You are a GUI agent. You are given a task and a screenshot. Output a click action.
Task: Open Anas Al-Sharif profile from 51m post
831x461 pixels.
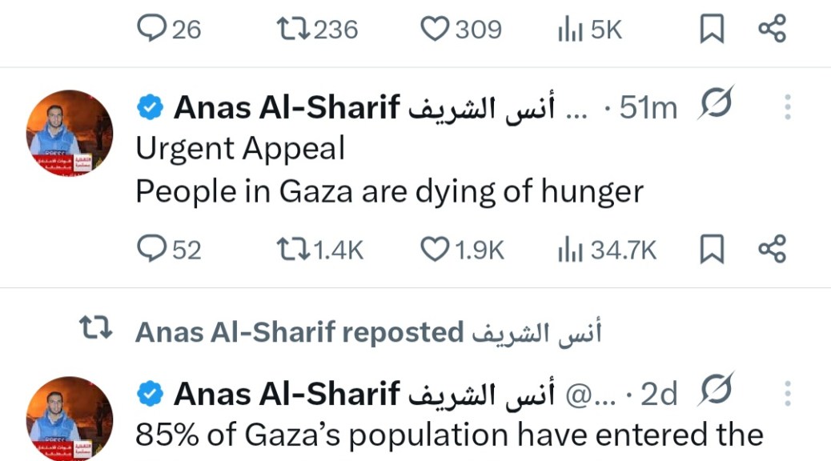287,107
